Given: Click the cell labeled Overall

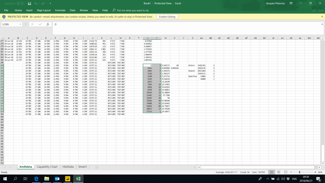Looking at the screenshot, I should (192, 71).
